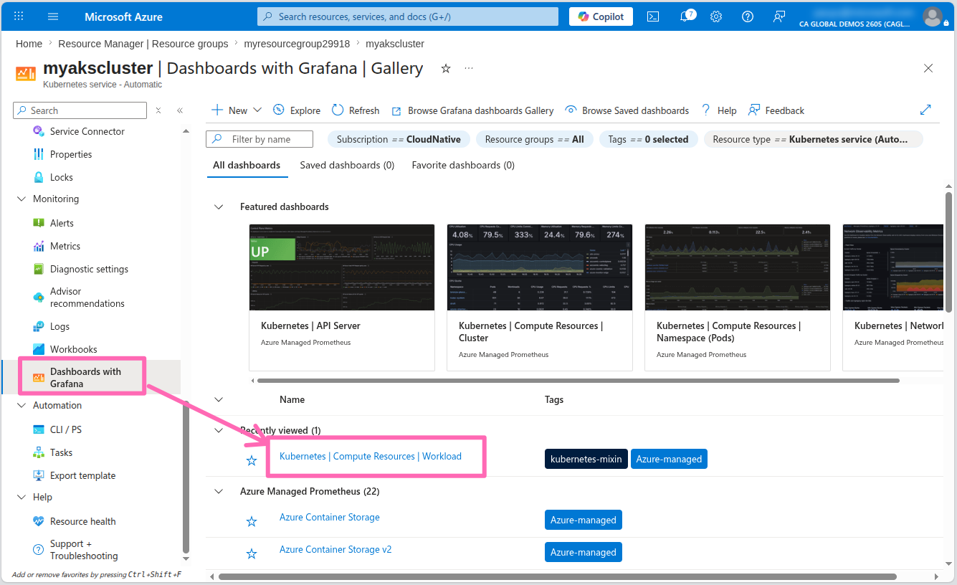Open Diagnostic settings in the sidebar
957x585 pixels.
(89, 269)
